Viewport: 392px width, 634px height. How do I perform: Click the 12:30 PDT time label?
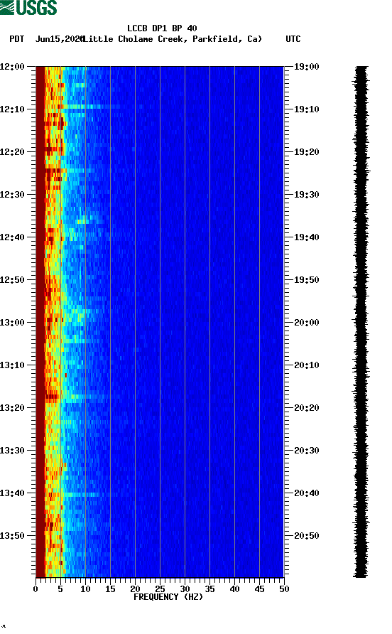point(12,195)
